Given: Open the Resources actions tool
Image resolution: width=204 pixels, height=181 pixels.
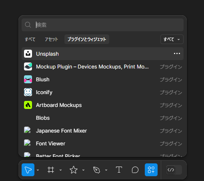Looking at the screenshot, I should coord(151,170).
